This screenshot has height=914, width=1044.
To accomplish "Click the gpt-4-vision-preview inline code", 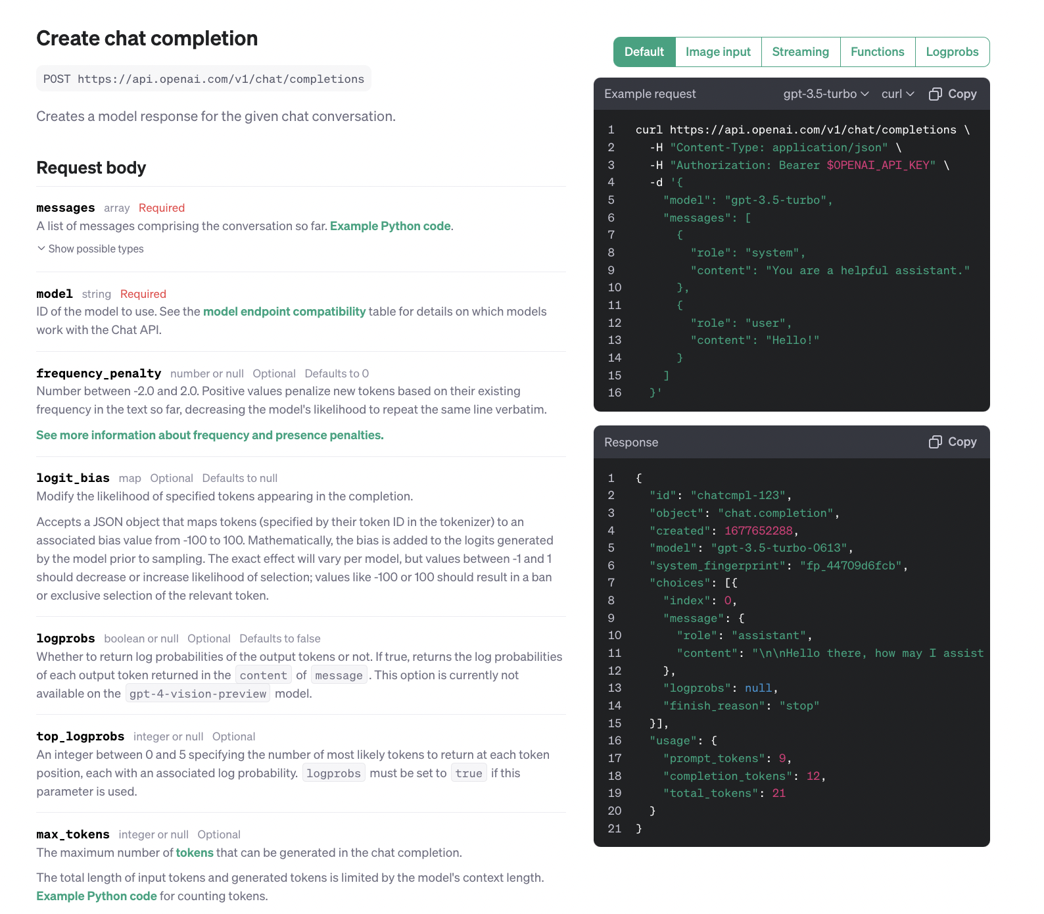I will click(198, 694).
